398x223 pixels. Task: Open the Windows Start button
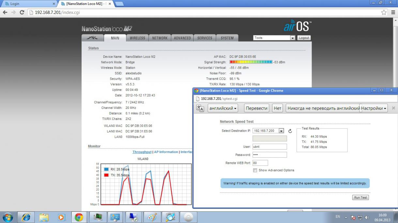7,217
